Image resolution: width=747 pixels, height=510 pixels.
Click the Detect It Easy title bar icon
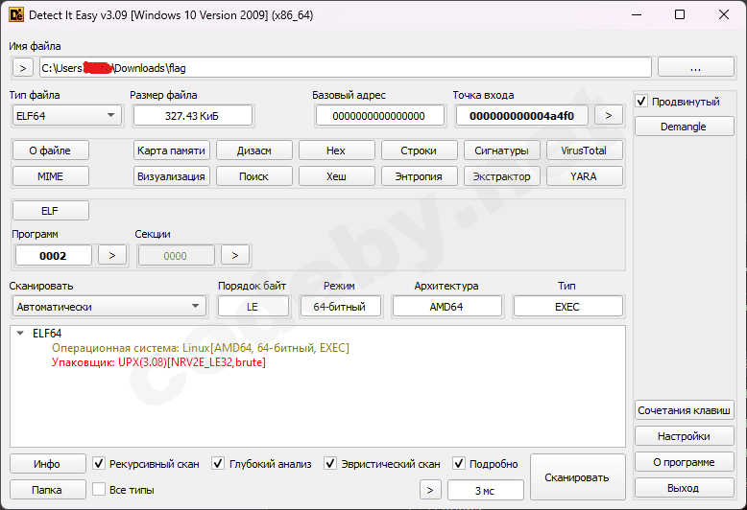(16, 15)
